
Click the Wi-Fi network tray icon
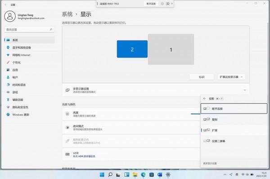click(243, 175)
